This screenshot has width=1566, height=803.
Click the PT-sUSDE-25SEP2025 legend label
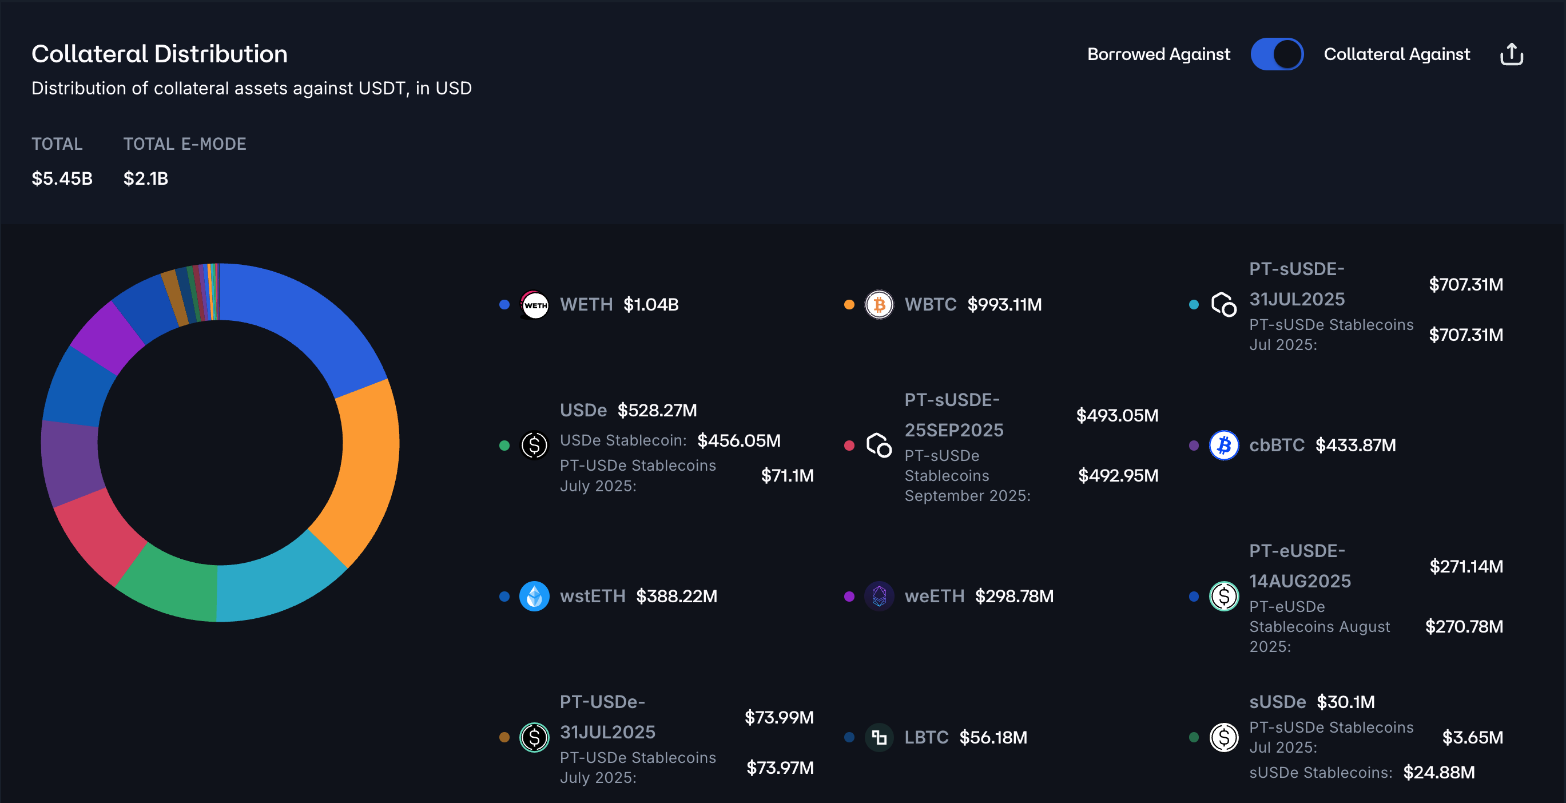click(953, 415)
